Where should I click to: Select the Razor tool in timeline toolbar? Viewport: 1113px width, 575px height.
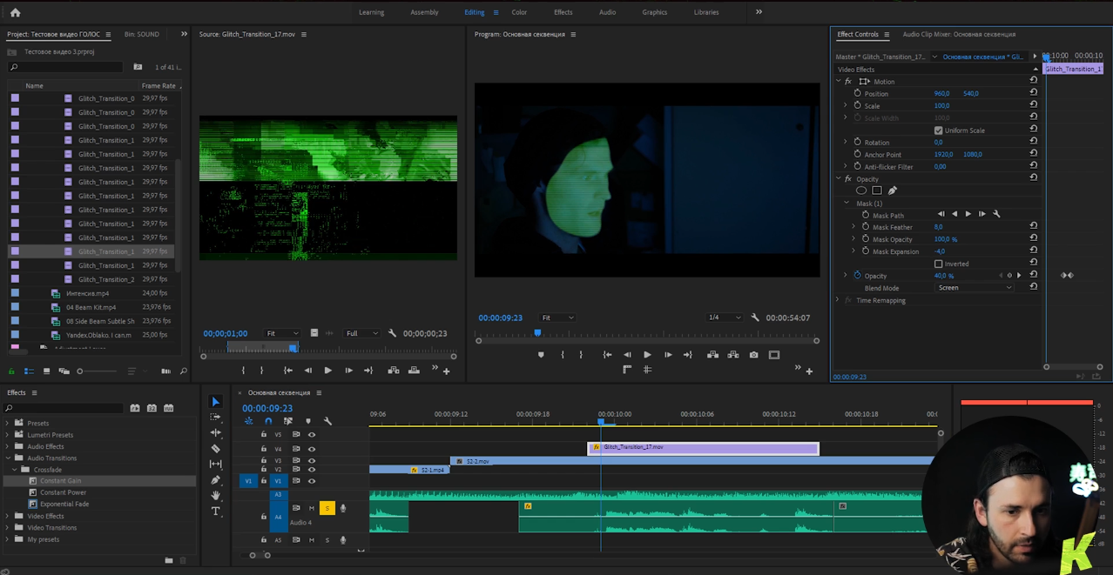click(x=216, y=449)
